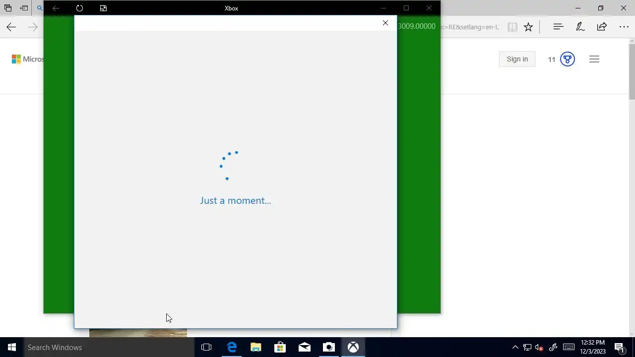
Task: Show hidden system tray icons
Action: 515,347
